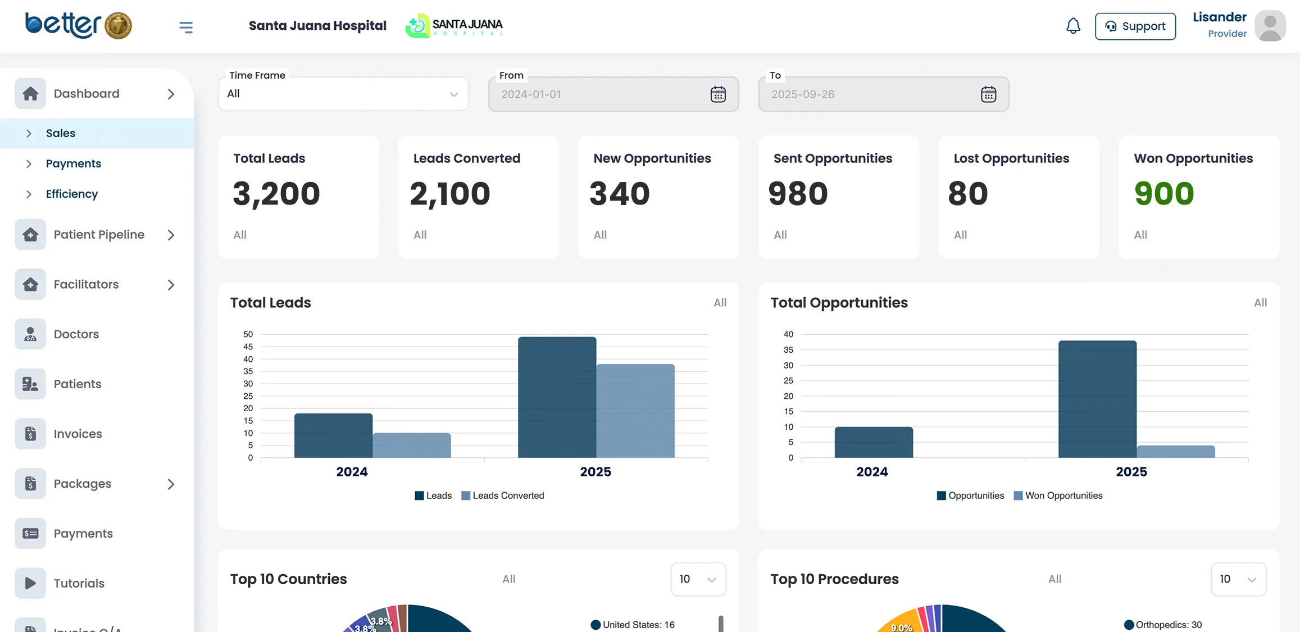
Task: Click the 2025 Leads bar in Total Leads chart
Action: pos(557,397)
